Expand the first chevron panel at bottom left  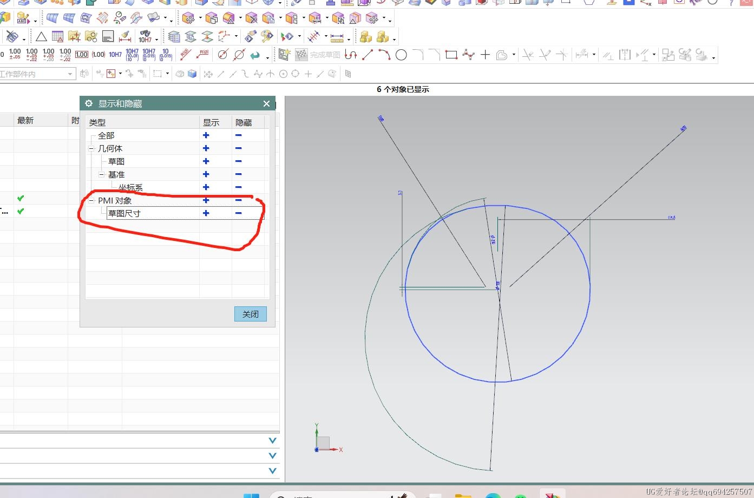272,441
